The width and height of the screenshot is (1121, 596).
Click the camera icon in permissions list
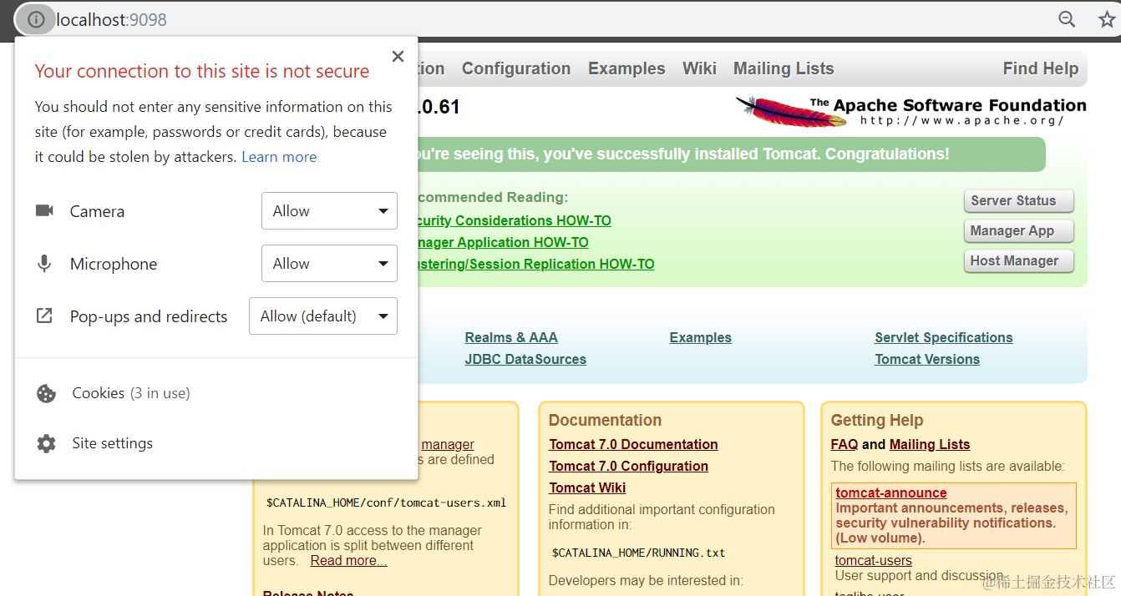coord(44,210)
